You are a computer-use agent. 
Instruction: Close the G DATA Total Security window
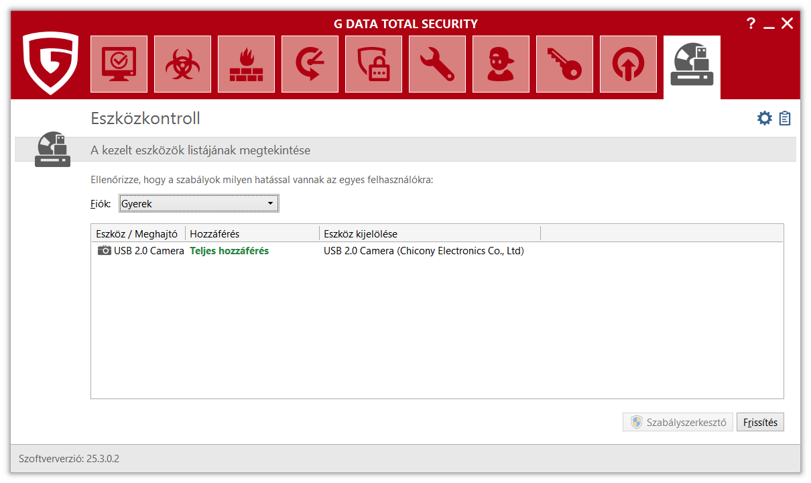[x=788, y=23]
